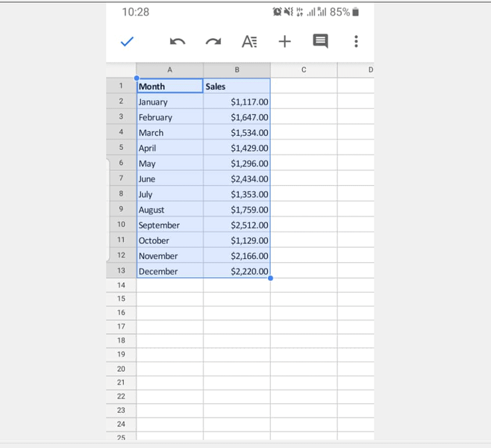The height and width of the screenshot is (448, 491).
Task: Undo the last action
Action: pyautogui.click(x=178, y=42)
